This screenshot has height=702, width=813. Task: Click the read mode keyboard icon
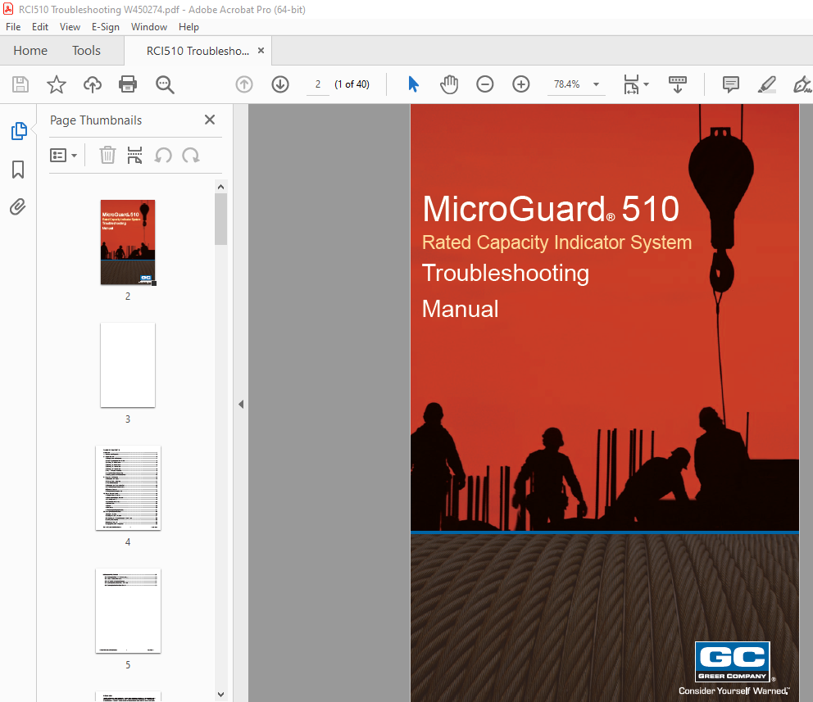[678, 84]
